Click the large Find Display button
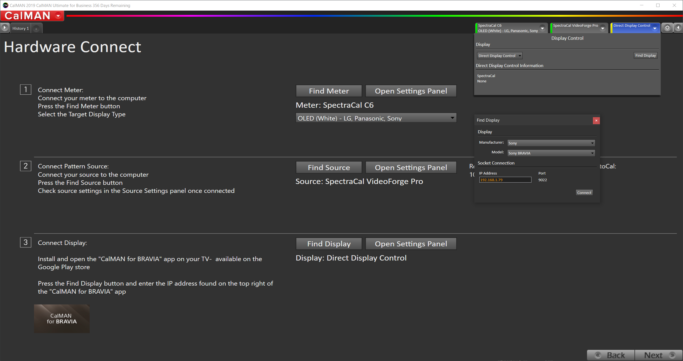The image size is (683, 361). pos(329,244)
